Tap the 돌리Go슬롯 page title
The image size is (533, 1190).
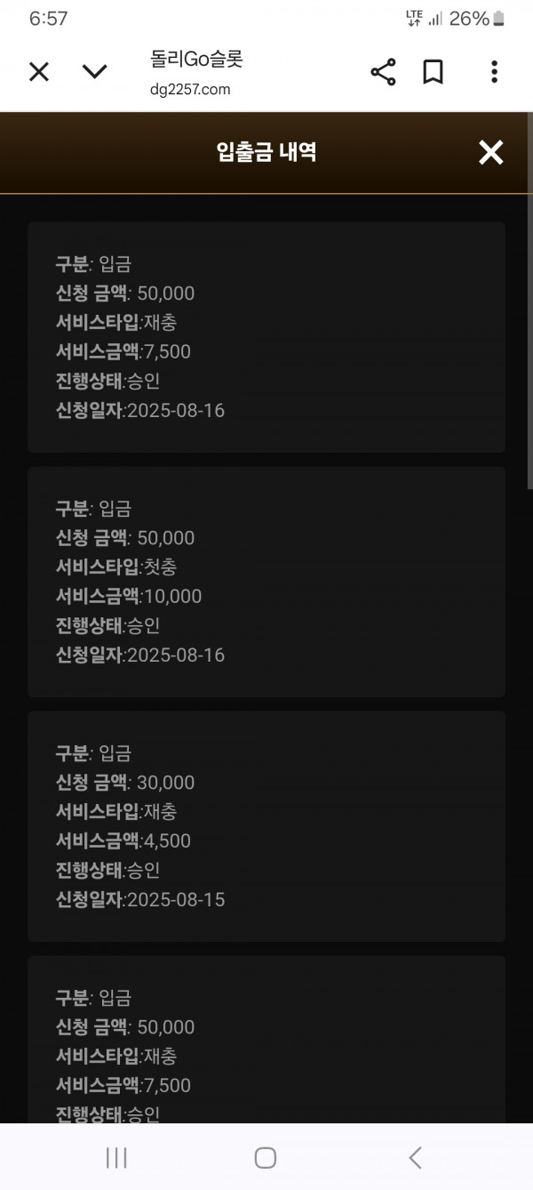pyautogui.click(x=197, y=60)
